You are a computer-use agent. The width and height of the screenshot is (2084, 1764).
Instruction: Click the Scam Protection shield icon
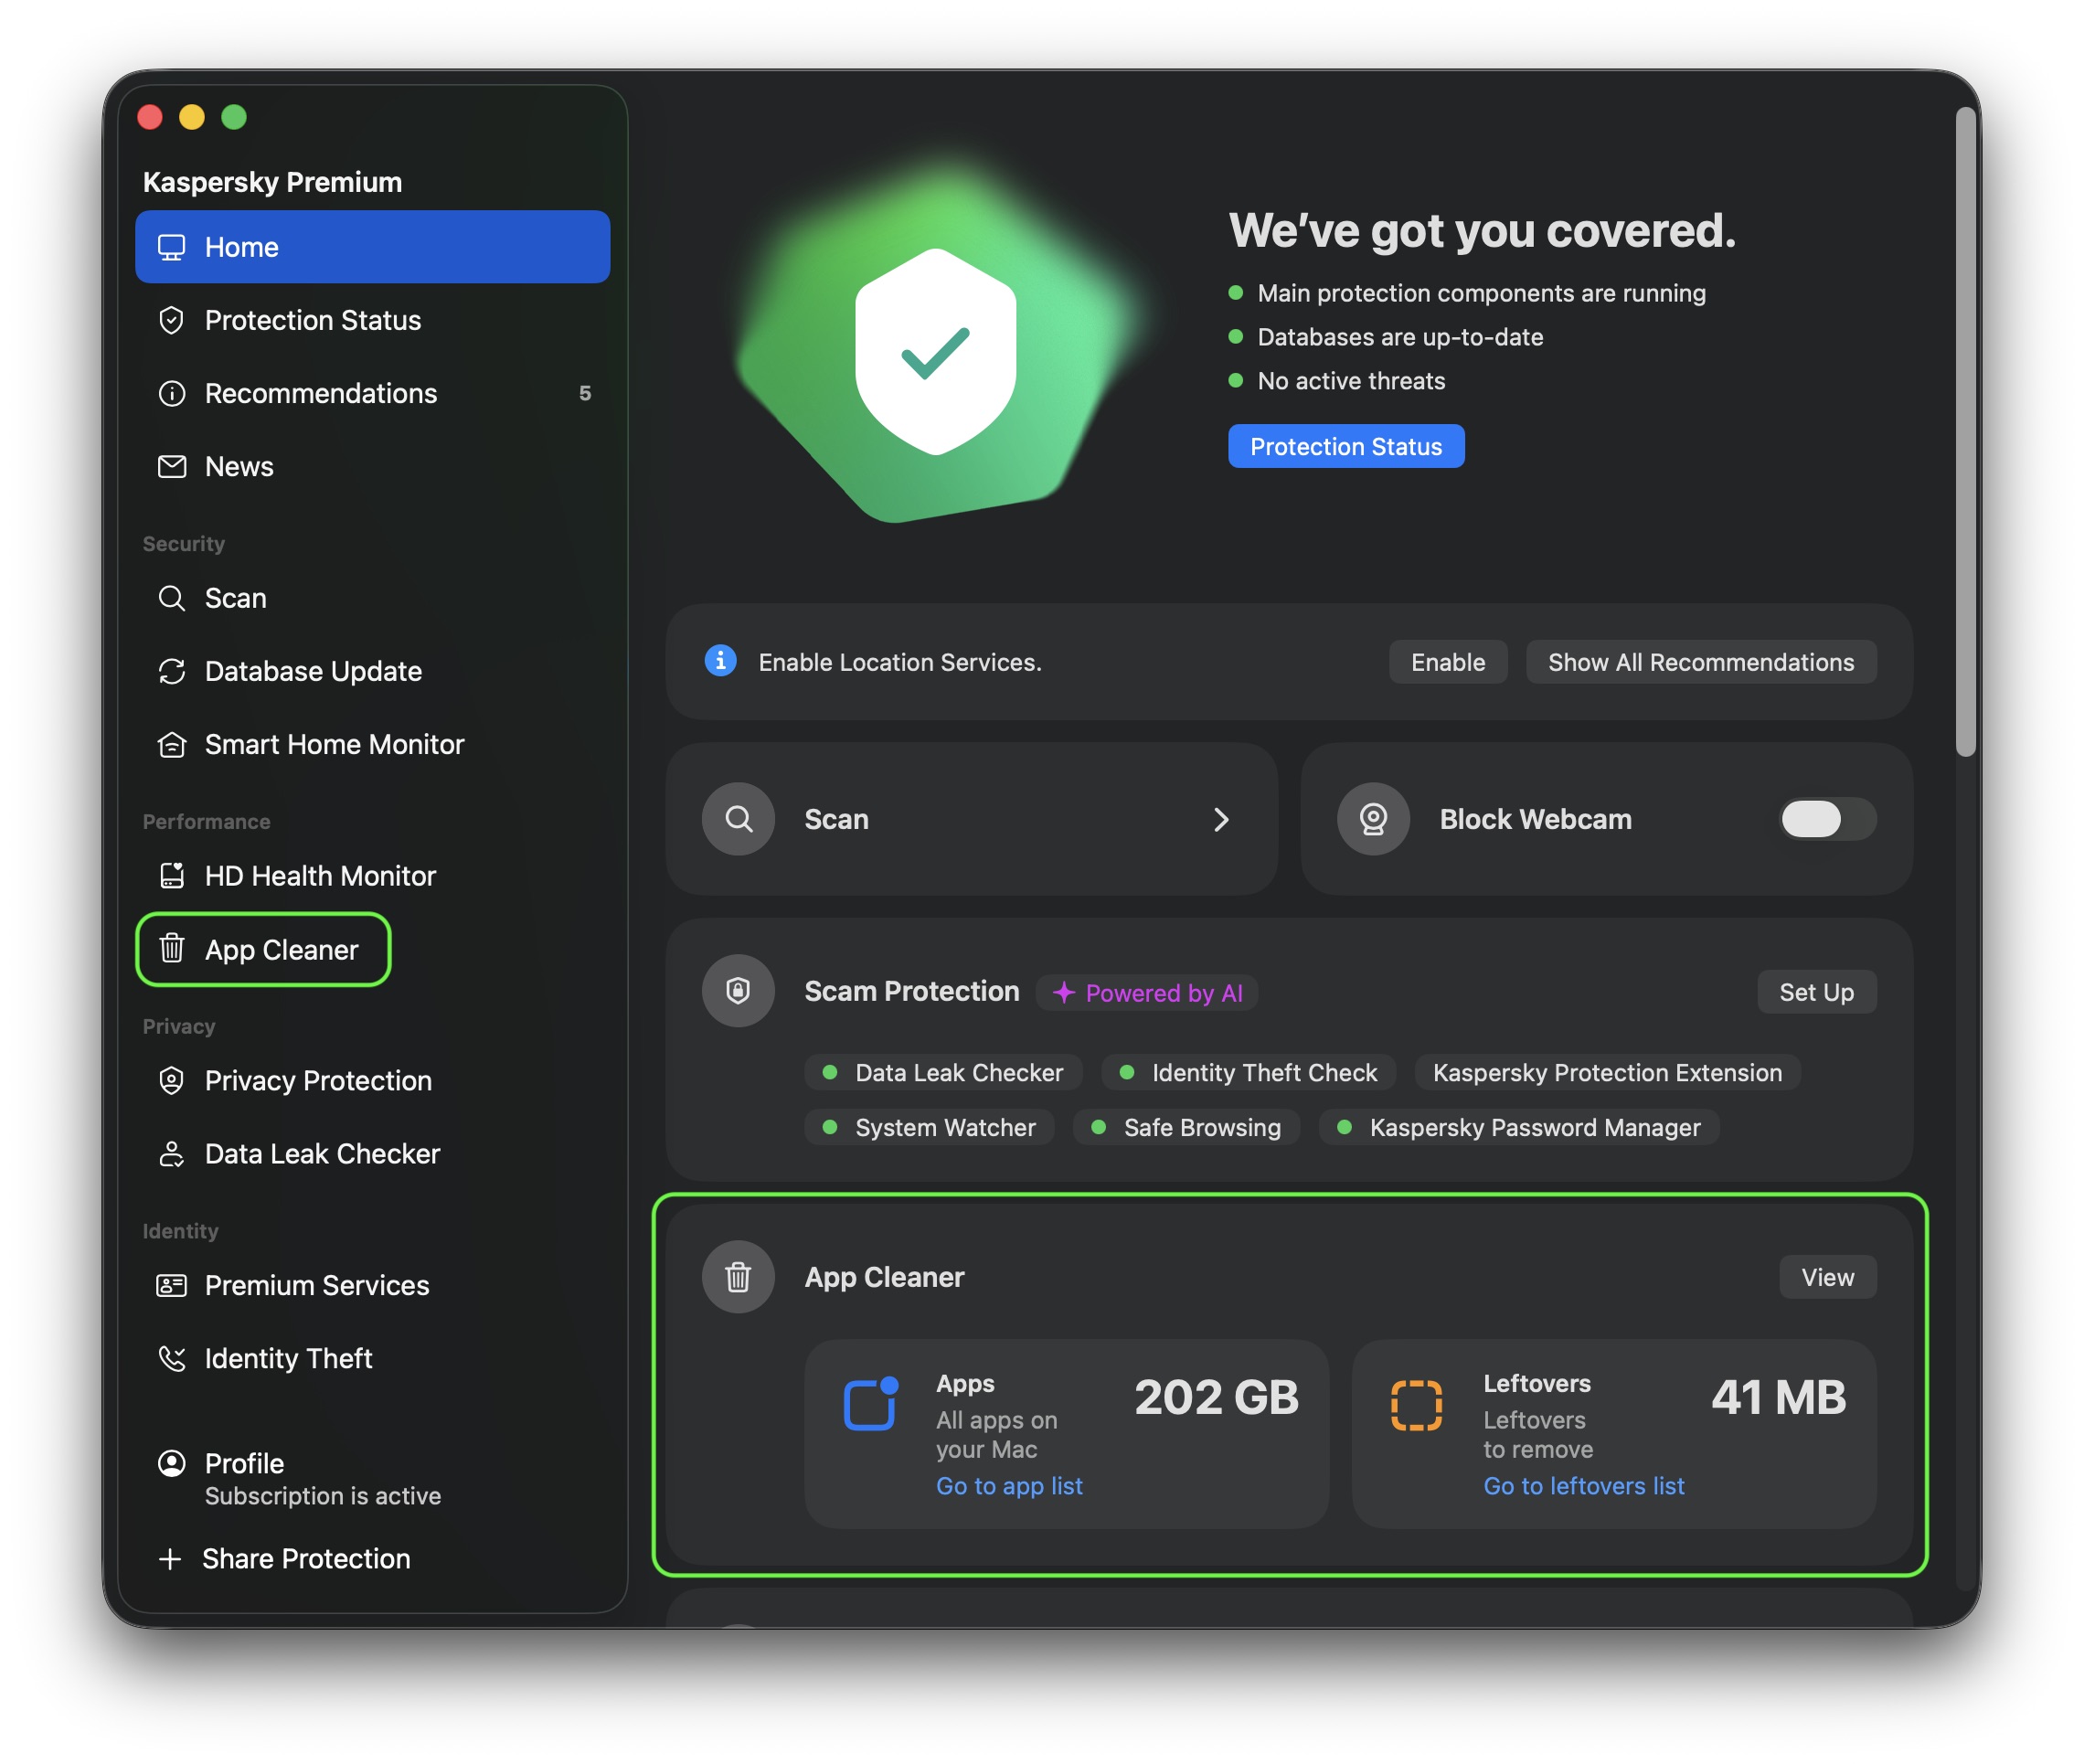coord(738,991)
